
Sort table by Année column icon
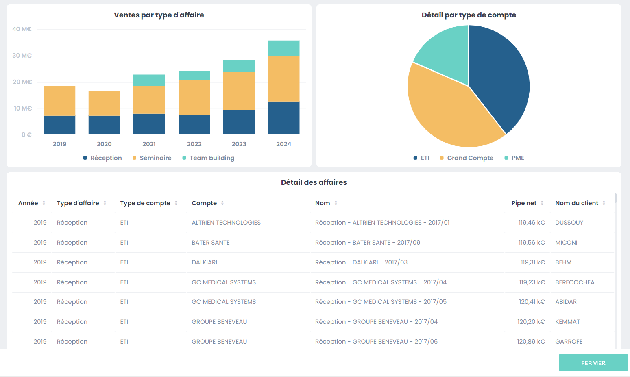(44, 203)
